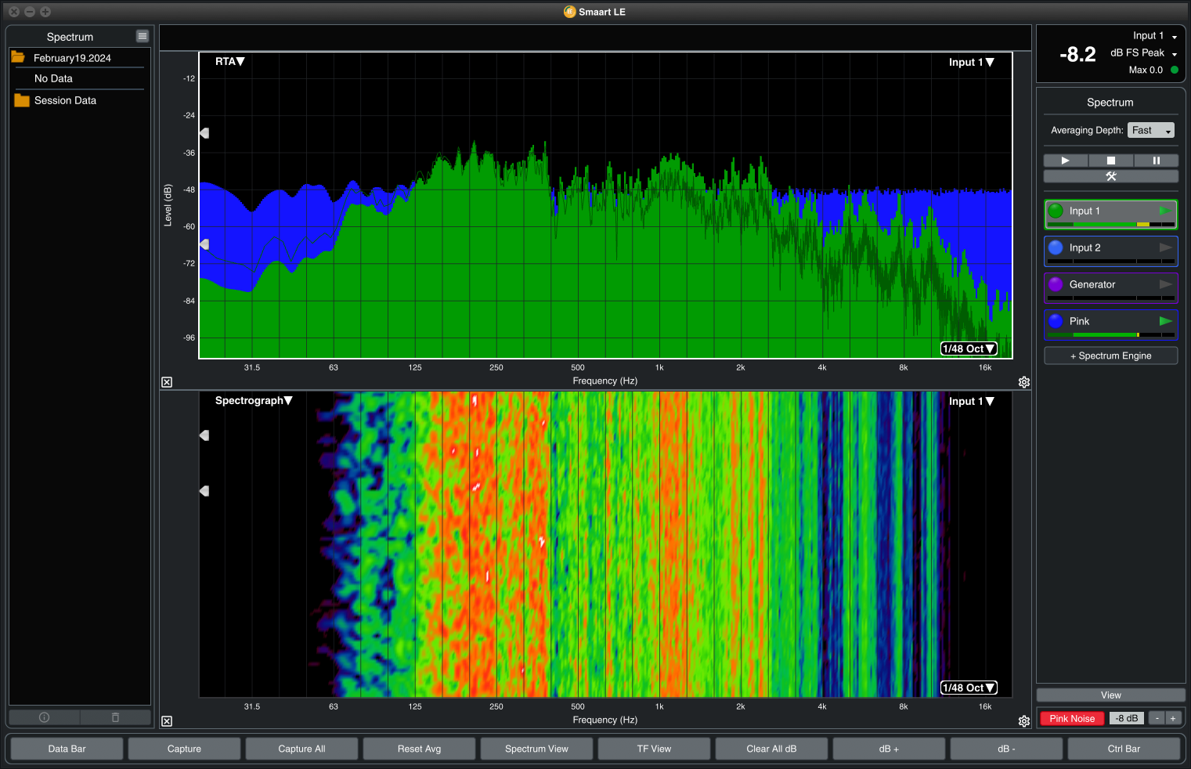Image resolution: width=1191 pixels, height=769 pixels.
Task: Click the Max 0.0 readout text
Action: click(1146, 70)
